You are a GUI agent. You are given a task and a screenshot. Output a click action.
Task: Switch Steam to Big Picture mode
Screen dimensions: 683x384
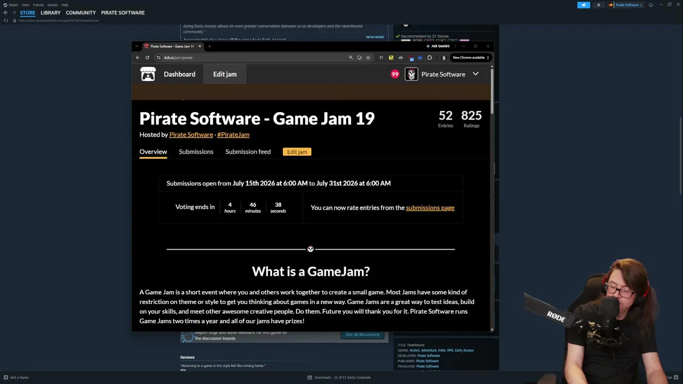tap(650, 5)
